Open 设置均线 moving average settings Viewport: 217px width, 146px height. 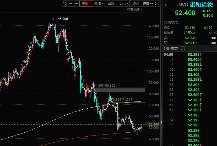(x=135, y=10)
